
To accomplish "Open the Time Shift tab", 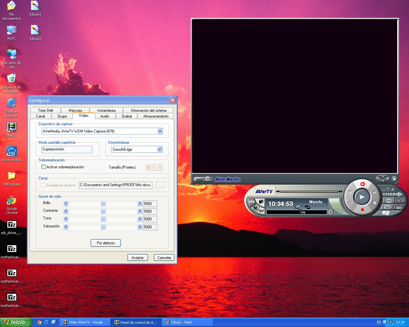I will click(46, 110).
